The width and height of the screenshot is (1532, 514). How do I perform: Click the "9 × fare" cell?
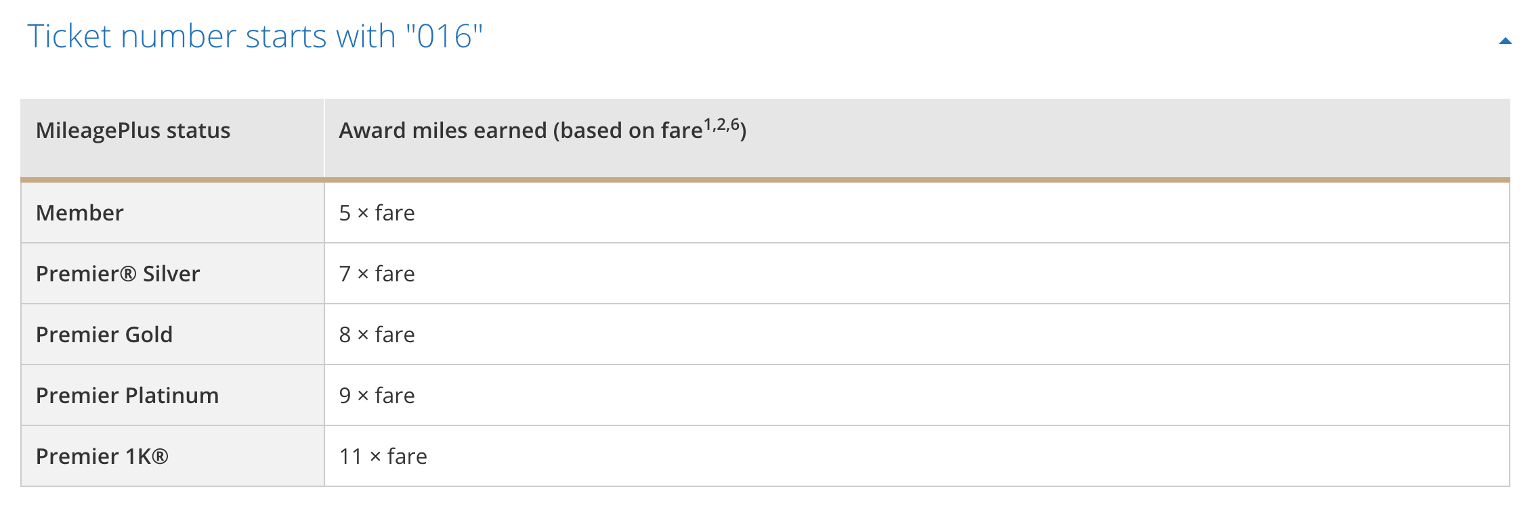click(x=377, y=396)
